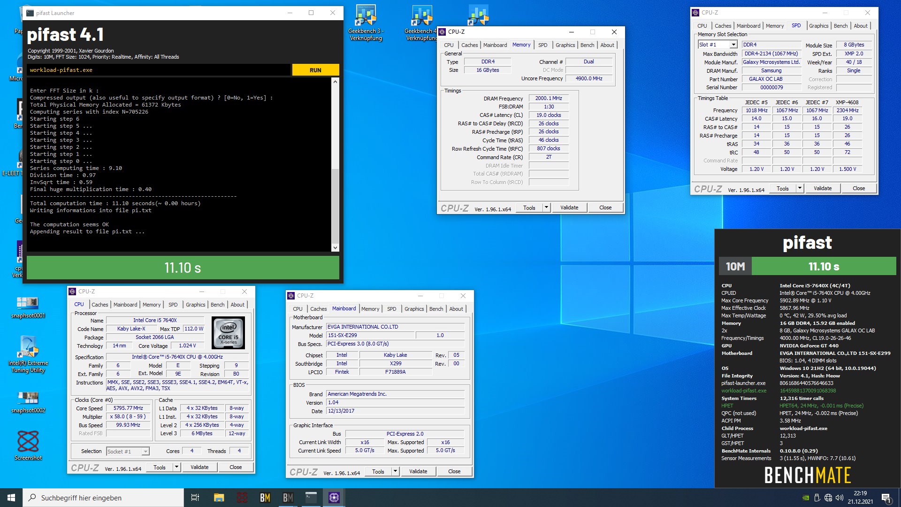
Task: Click the safely remove hardware tray icon
Action: [x=817, y=498]
